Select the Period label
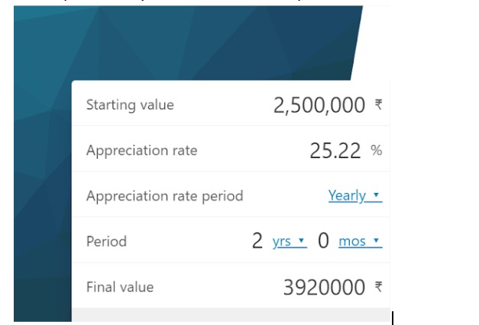479x325 pixels. 106,241
